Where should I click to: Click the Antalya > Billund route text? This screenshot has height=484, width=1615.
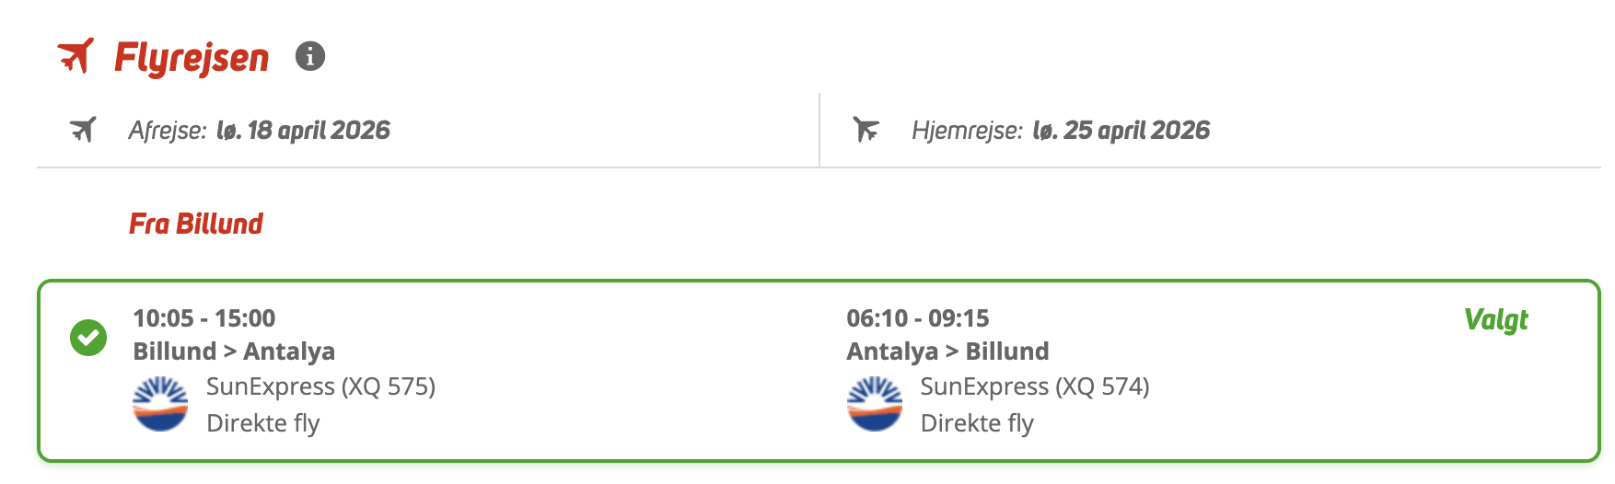(x=947, y=351)
